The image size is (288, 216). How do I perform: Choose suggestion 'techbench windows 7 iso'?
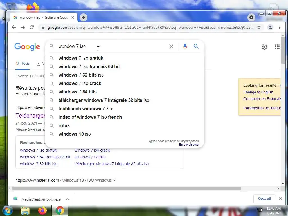pyautogui.click(x=125, y=109)
